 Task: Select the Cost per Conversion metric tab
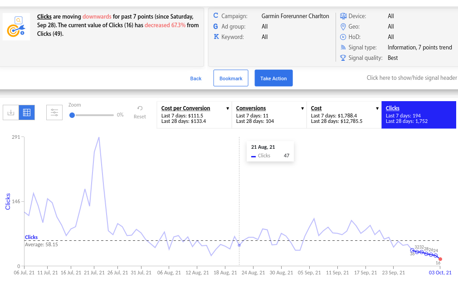point(194,115)
